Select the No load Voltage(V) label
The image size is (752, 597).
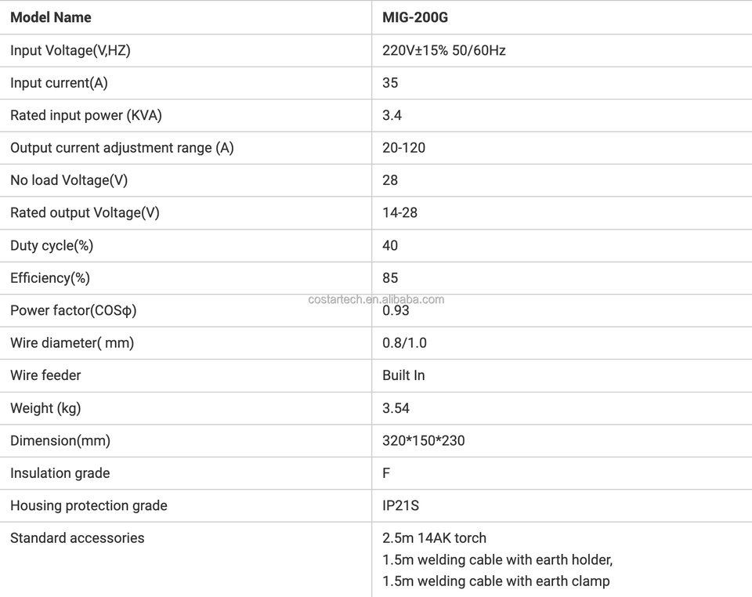69,180
